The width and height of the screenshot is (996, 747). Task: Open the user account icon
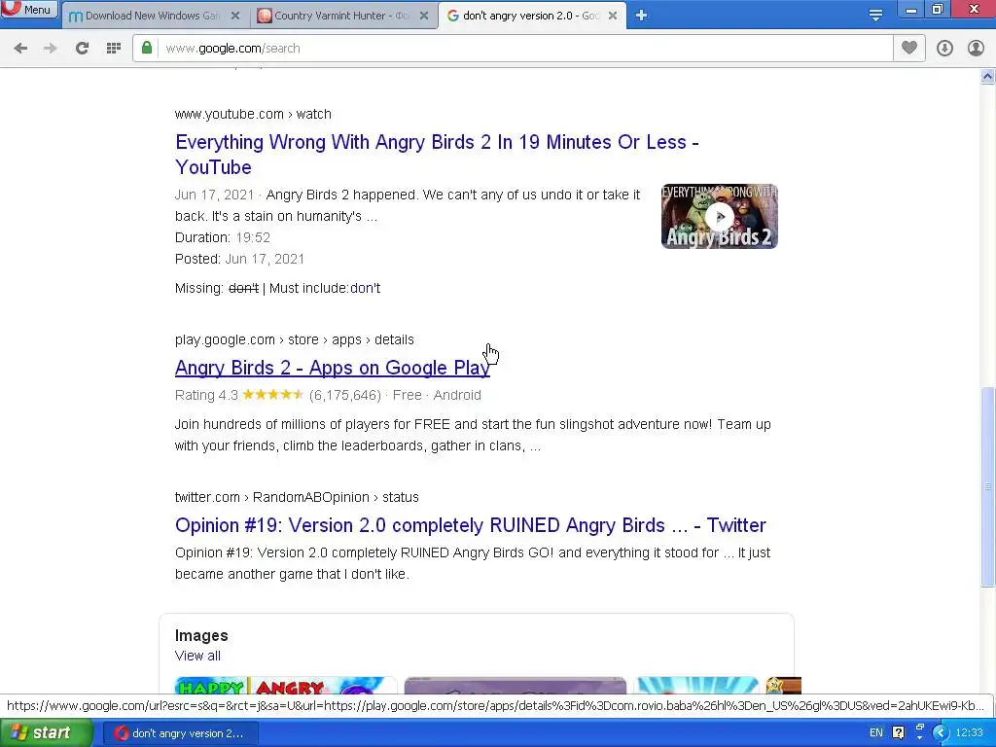[976, 49]
